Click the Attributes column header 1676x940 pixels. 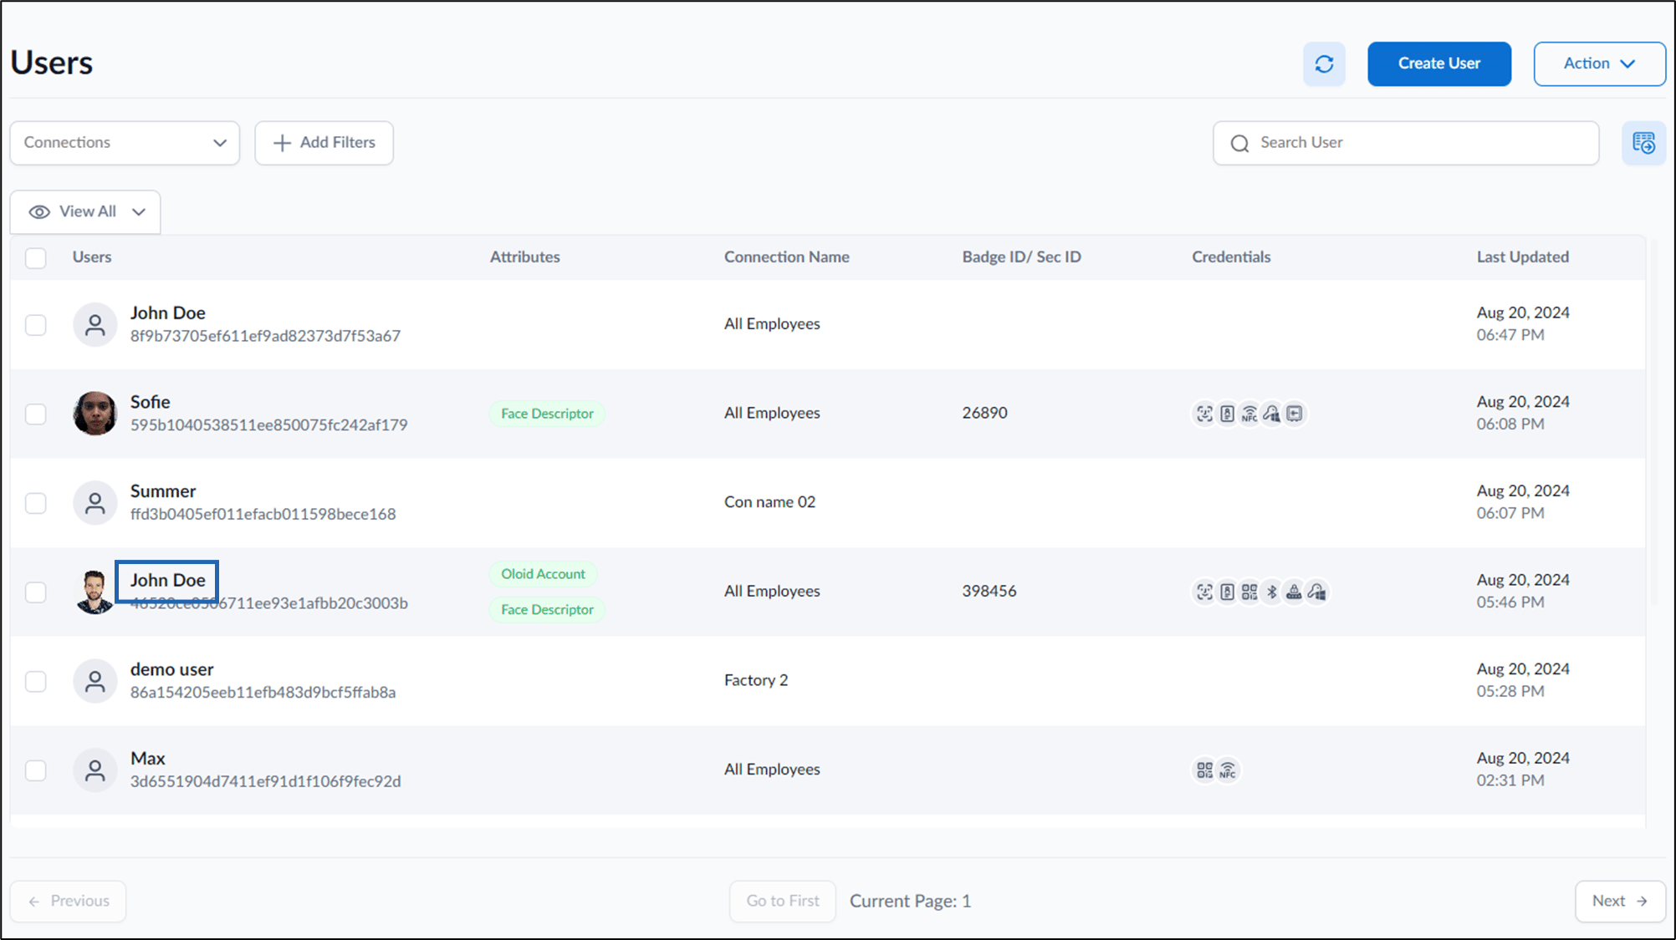tap(524, 257)
